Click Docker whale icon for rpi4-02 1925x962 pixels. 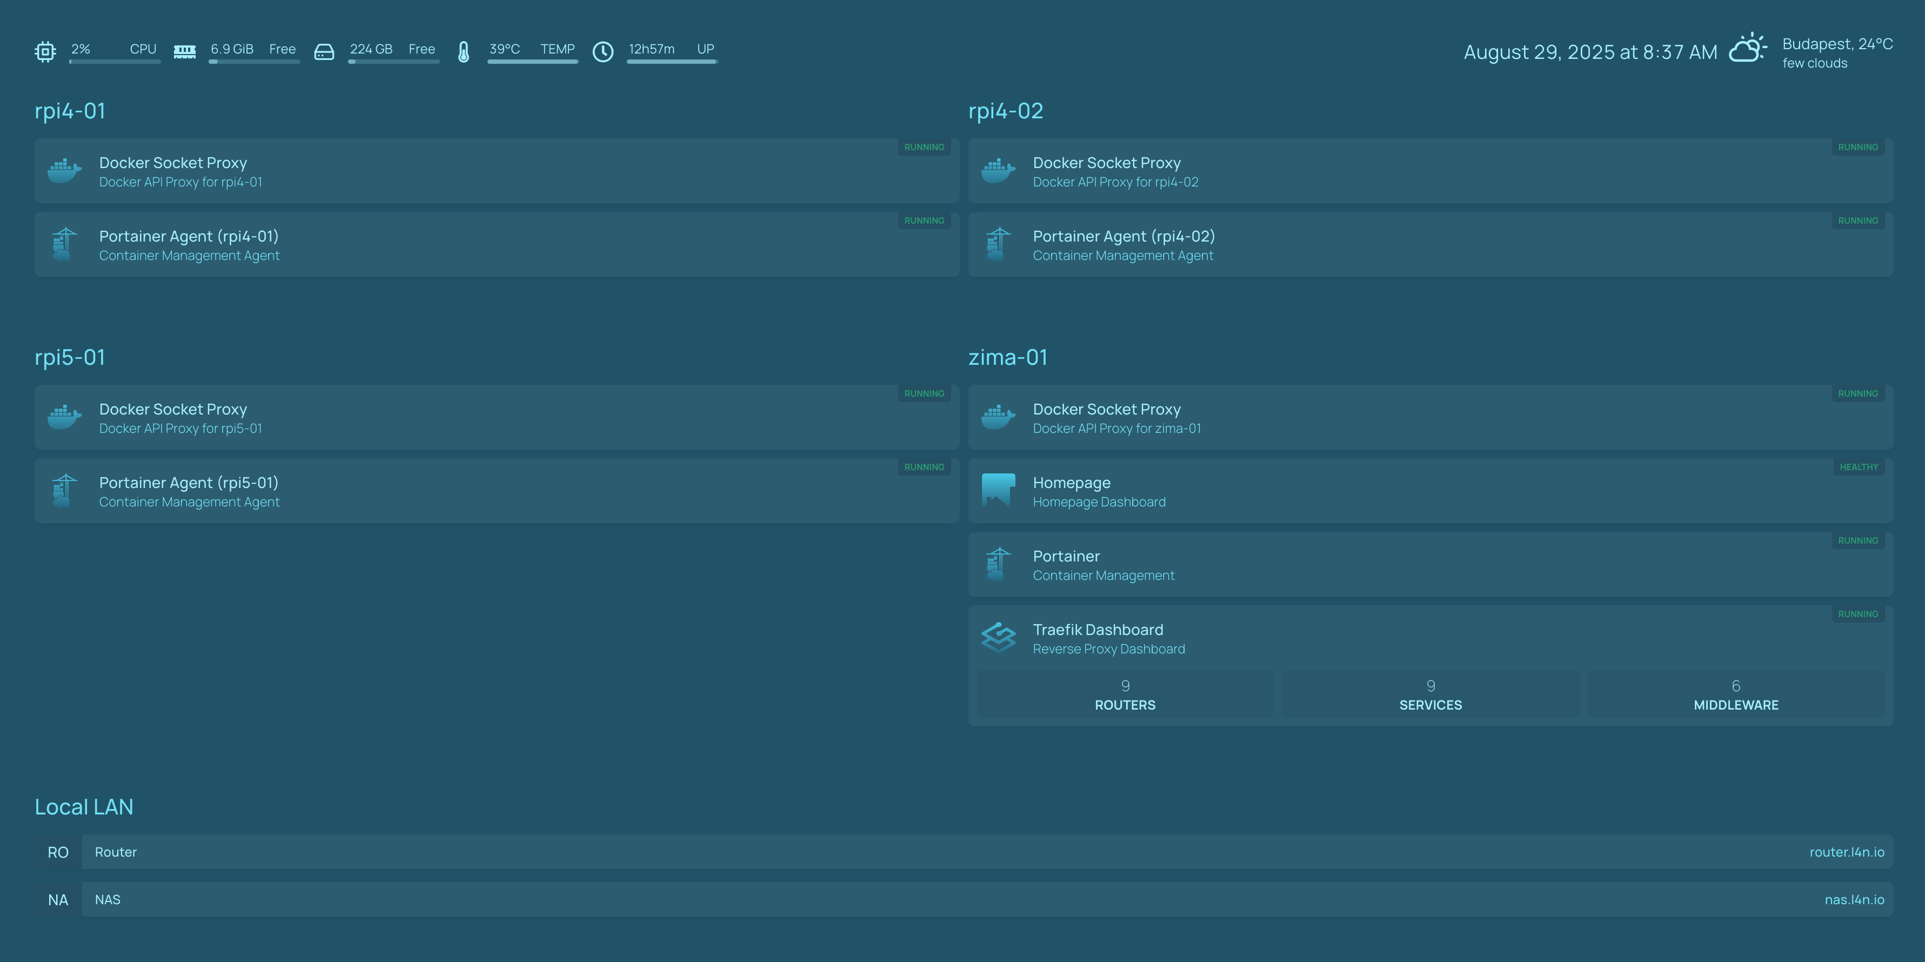[998, 170]
